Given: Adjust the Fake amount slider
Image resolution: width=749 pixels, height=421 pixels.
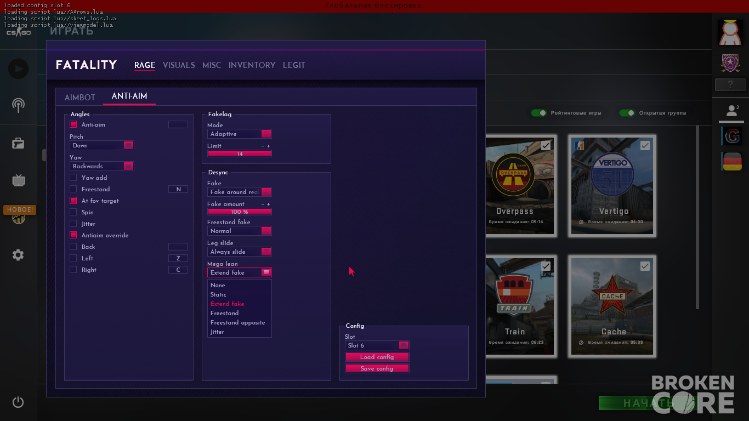Looking at the screenshot, I should [240, 212].
